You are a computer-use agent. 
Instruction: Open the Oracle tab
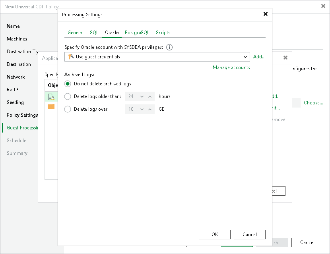pos(112,33)
